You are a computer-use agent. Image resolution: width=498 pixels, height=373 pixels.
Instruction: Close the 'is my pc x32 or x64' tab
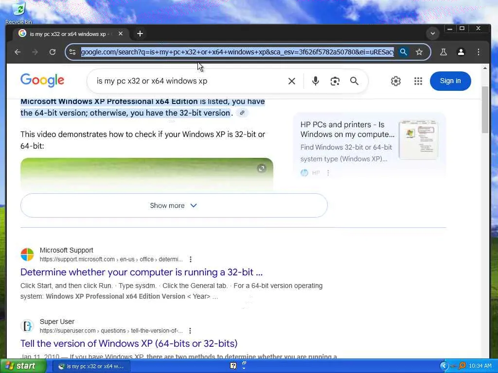(121, 34)
